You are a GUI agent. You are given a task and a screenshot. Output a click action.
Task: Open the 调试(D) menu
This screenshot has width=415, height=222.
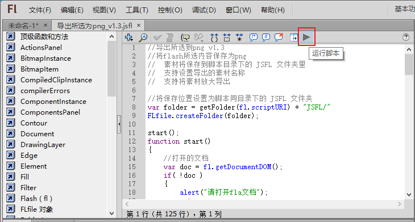coord(204,10)
